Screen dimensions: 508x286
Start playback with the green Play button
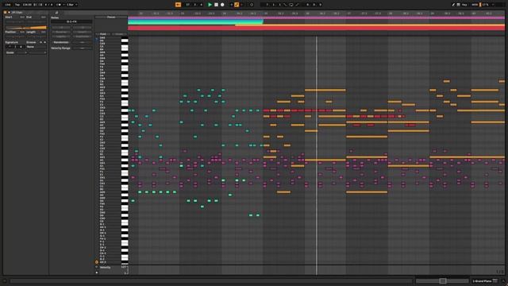210,5
